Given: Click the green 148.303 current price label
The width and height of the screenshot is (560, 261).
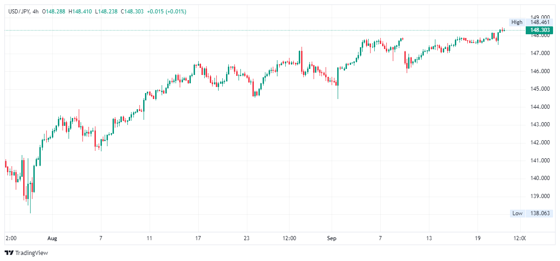Looking at the screenshot, I should click(540, 30).
